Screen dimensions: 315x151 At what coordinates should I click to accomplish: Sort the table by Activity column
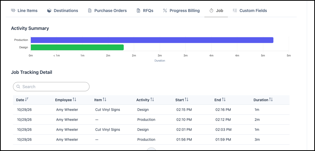pos(145,100)
